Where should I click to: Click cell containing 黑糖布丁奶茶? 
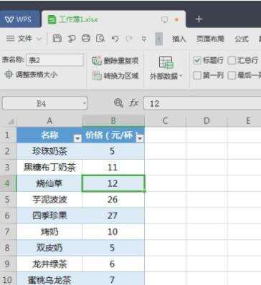(49, 167)
